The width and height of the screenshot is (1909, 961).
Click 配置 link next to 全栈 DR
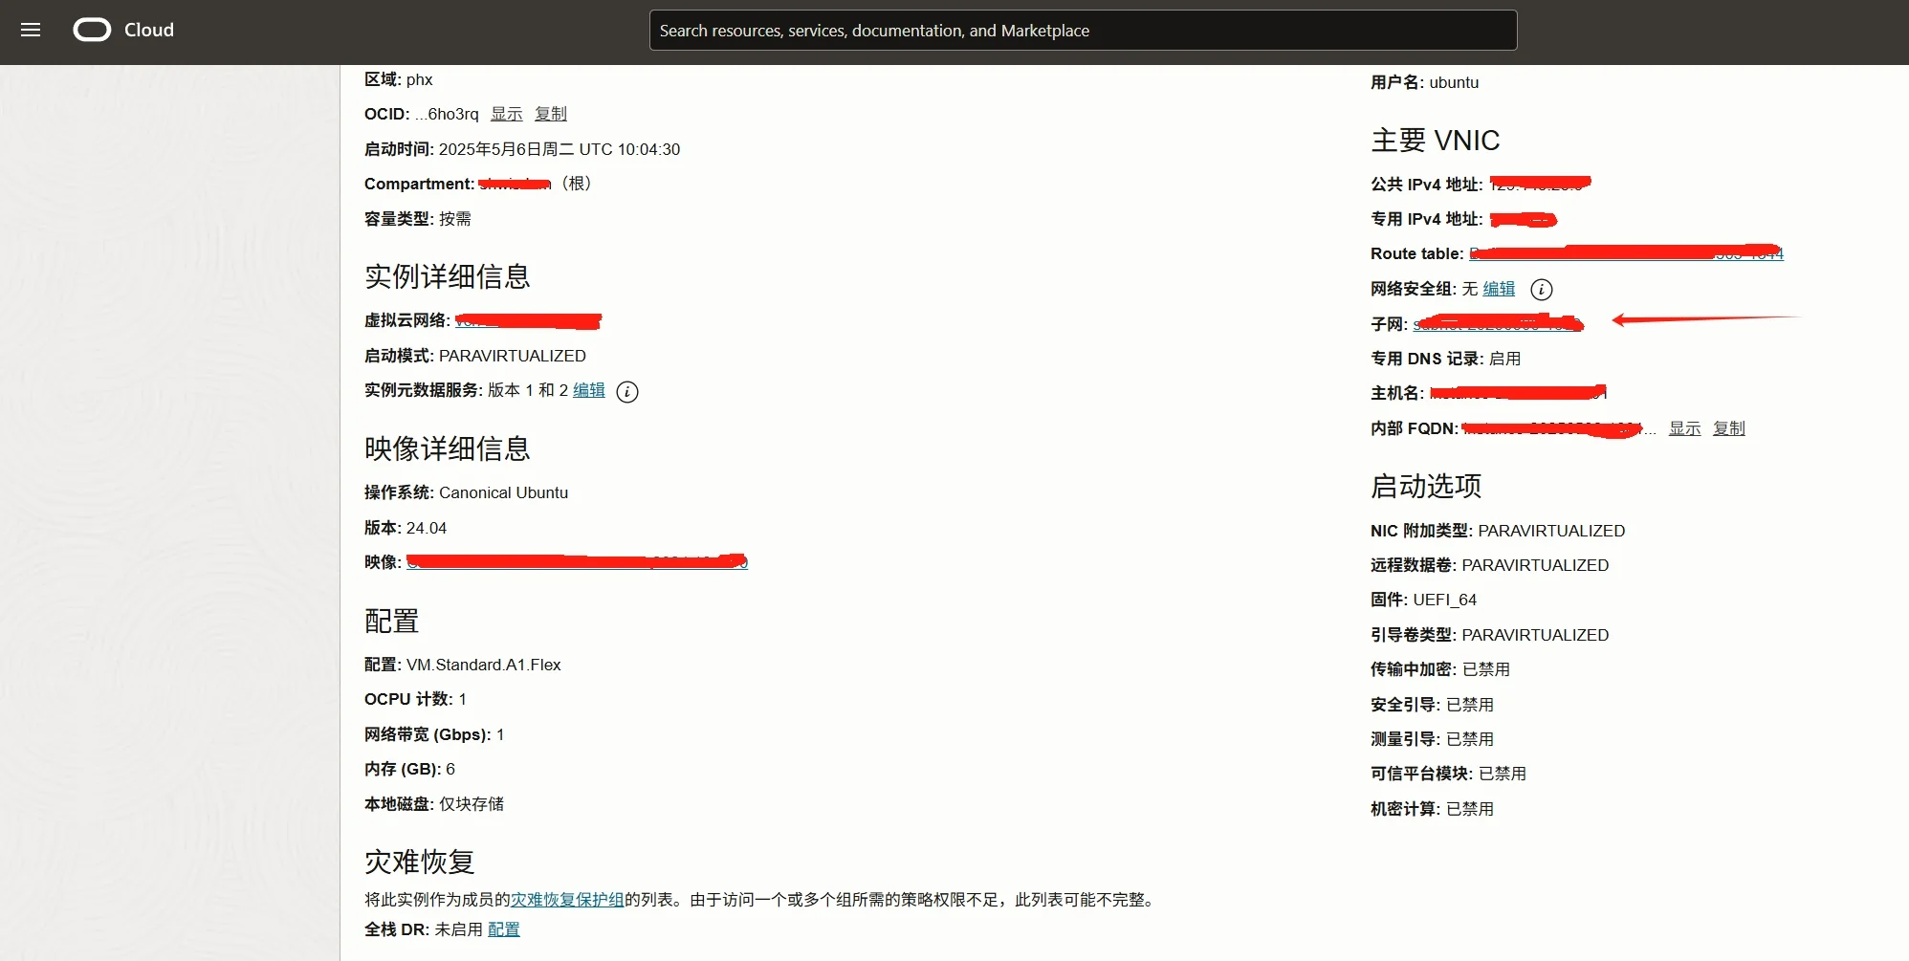click(503, 929)
